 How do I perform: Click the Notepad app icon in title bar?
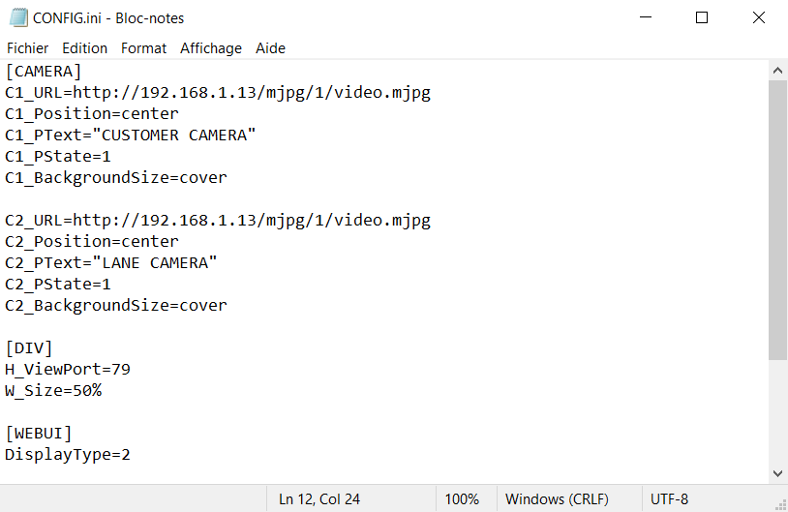[17, 17]
